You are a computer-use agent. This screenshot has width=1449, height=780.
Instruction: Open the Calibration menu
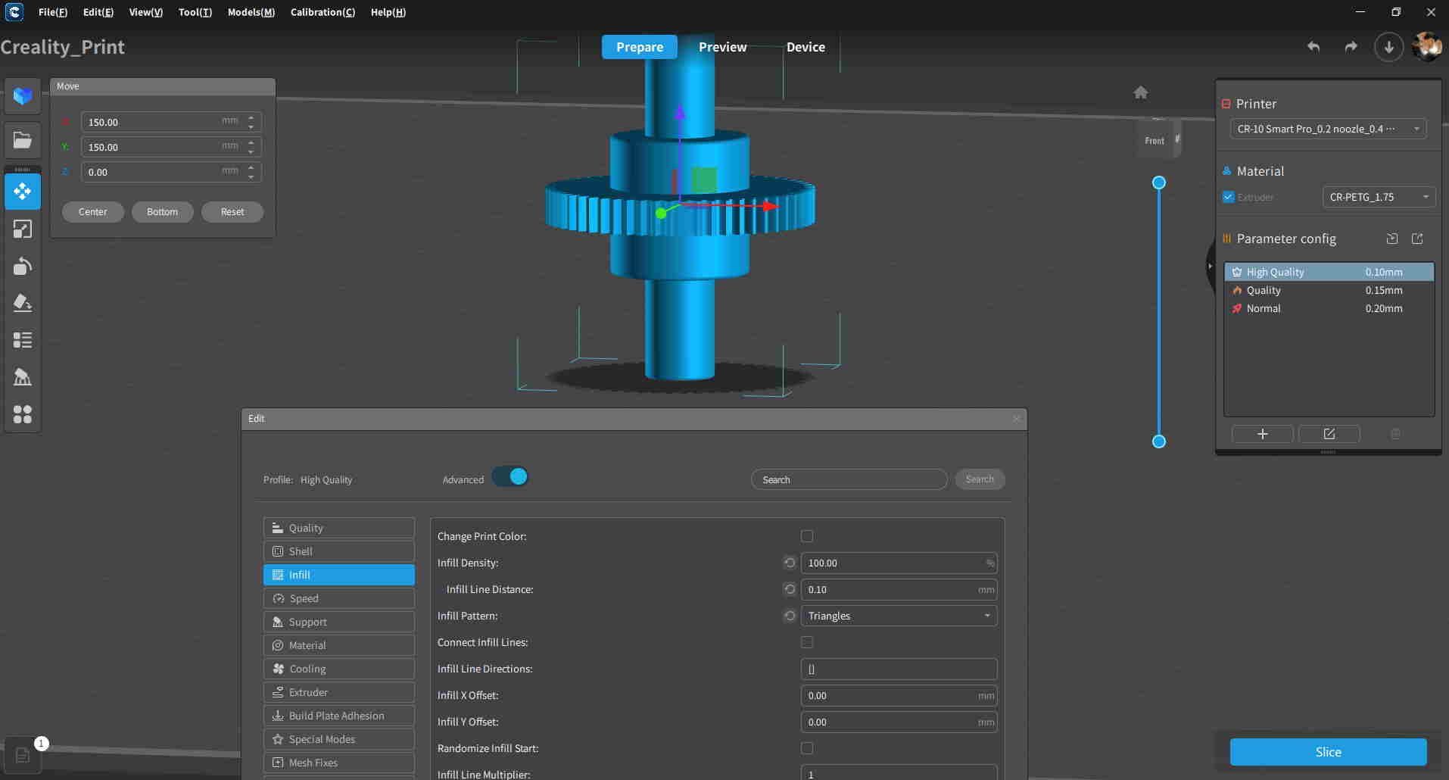[x=323, y=12]
